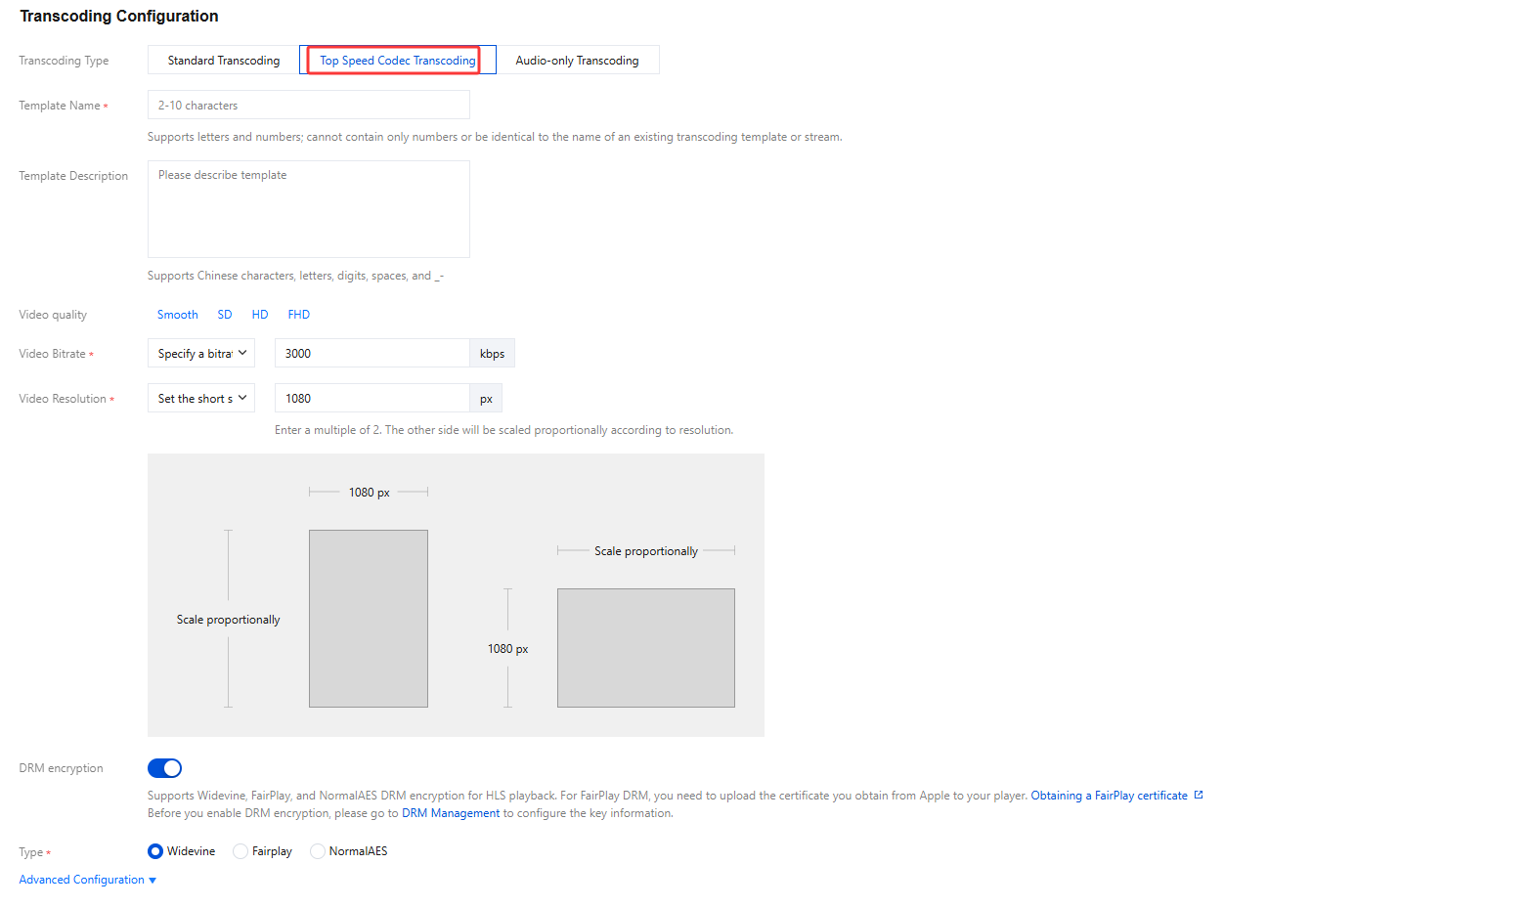Toggle DRM encryption switch off

[164, 768]
